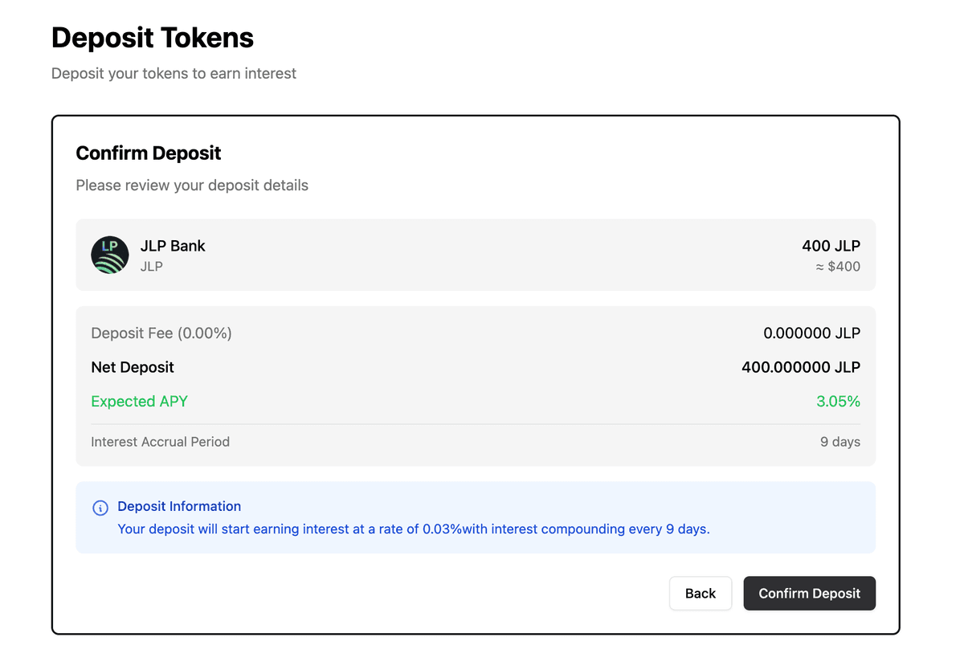Click the ≈ $400 value estimate
The width and height of the screenshot is (964, 670).
click(837, 267)
